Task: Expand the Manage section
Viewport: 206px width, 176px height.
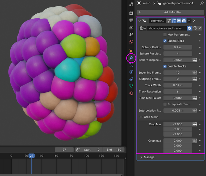Action: tap(141, 157)
